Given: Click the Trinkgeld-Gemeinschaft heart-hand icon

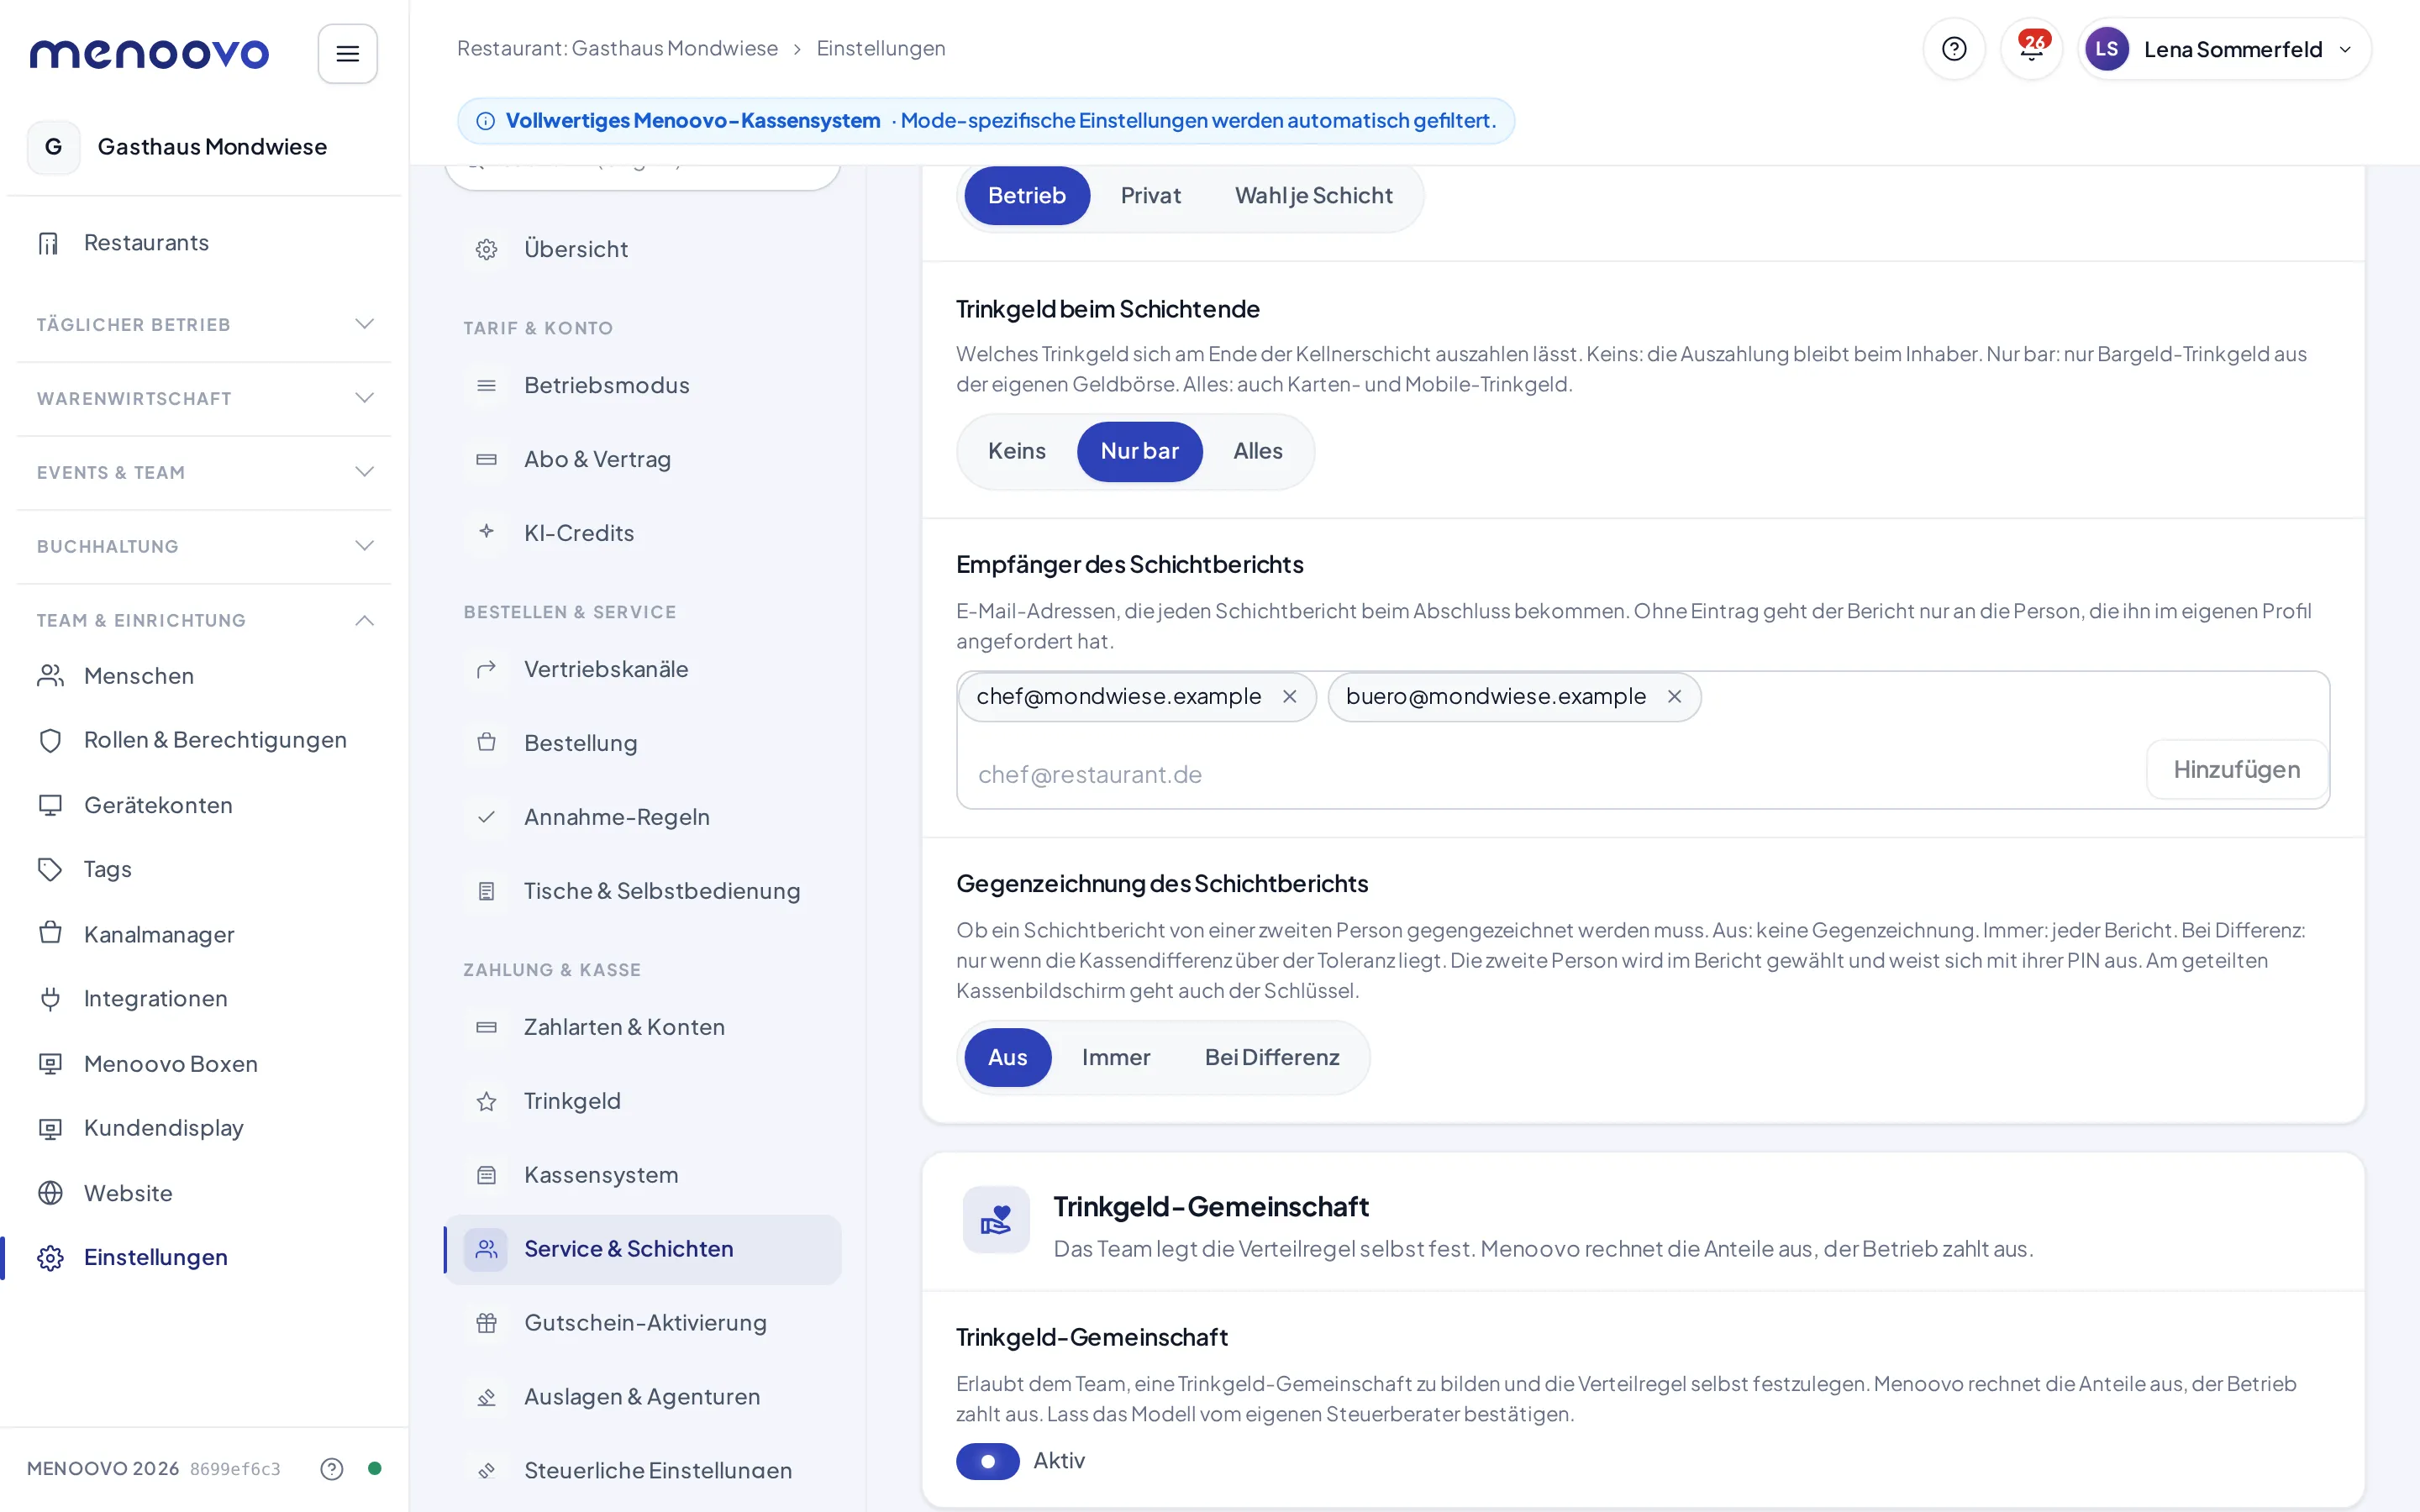Looking at the screenshot, I should [x=996, y=1220].
